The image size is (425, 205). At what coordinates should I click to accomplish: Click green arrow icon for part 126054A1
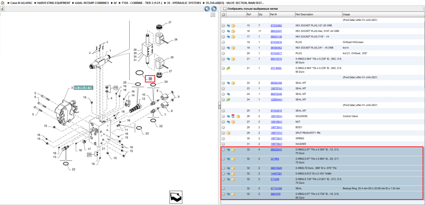point(228,100)
